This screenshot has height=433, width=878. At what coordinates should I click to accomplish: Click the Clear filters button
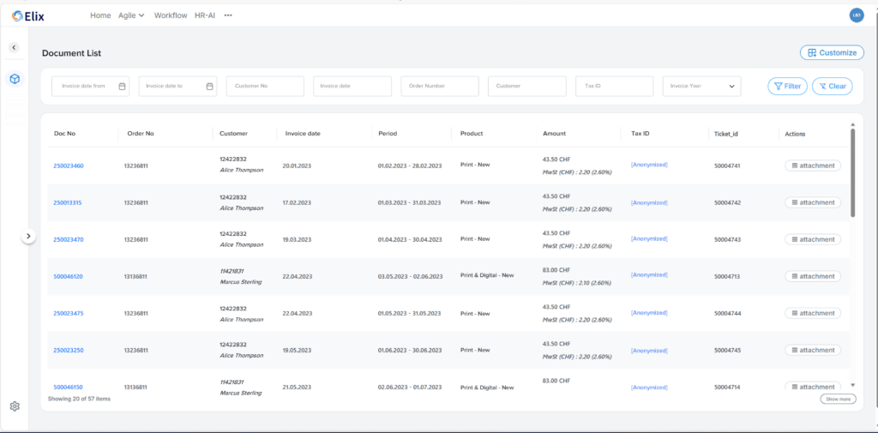[832, 86]
